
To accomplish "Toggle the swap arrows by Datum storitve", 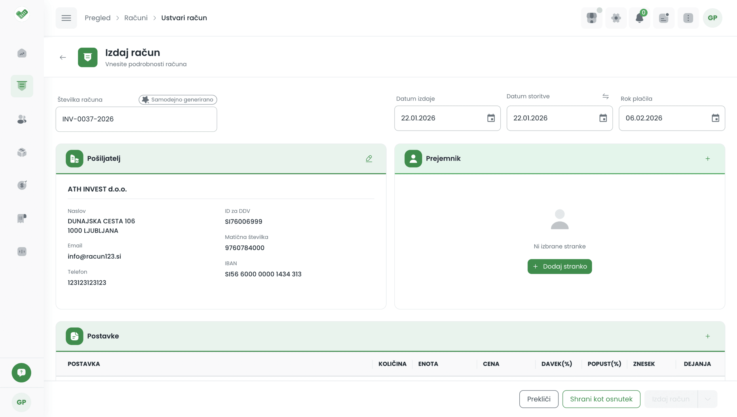I will (605, 96).
